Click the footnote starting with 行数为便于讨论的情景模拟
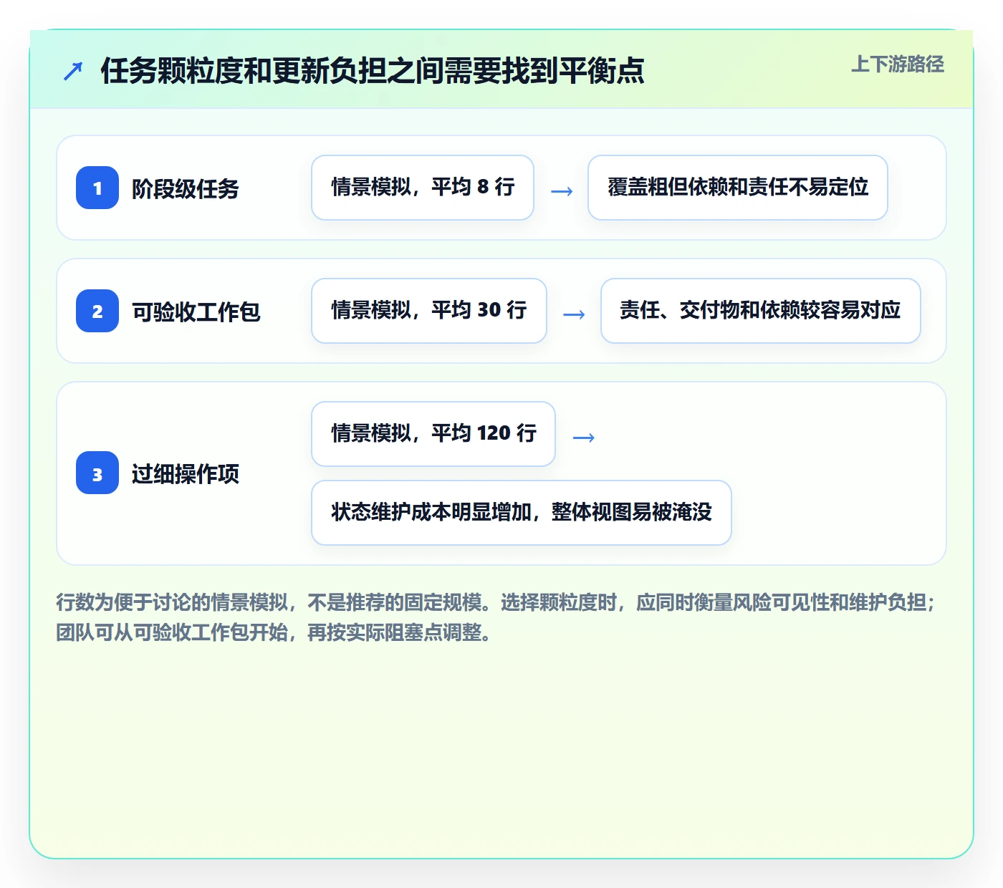This screenshot has width=1003, height=888. (x=496, y=617)
